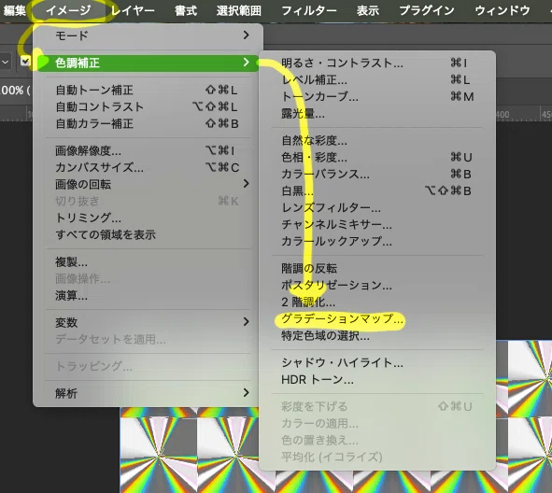This screenshot has height=493, width=552.
Task: Open the dropdown arrow in options bar
Action: point(5,62)
